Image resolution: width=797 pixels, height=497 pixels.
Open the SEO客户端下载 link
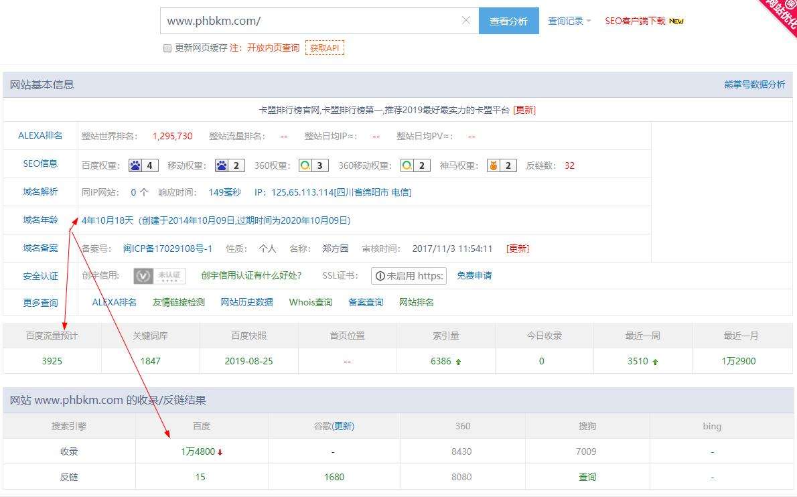pos(635,21)
